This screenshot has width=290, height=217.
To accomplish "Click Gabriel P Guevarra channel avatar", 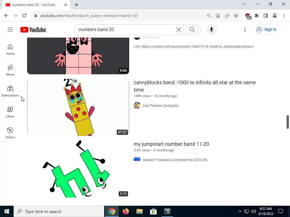I will tap(137, 159).
